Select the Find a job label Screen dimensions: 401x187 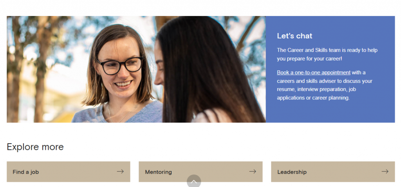tap(26, 172)
